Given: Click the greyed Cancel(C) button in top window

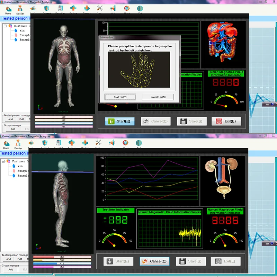Looking at the screenshot, I should click(x=155, y=122).
